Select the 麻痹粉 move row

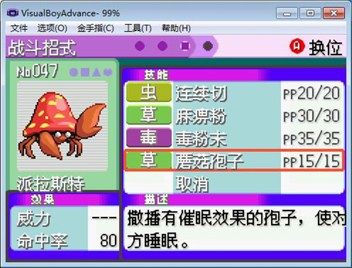tap(234, 116)
